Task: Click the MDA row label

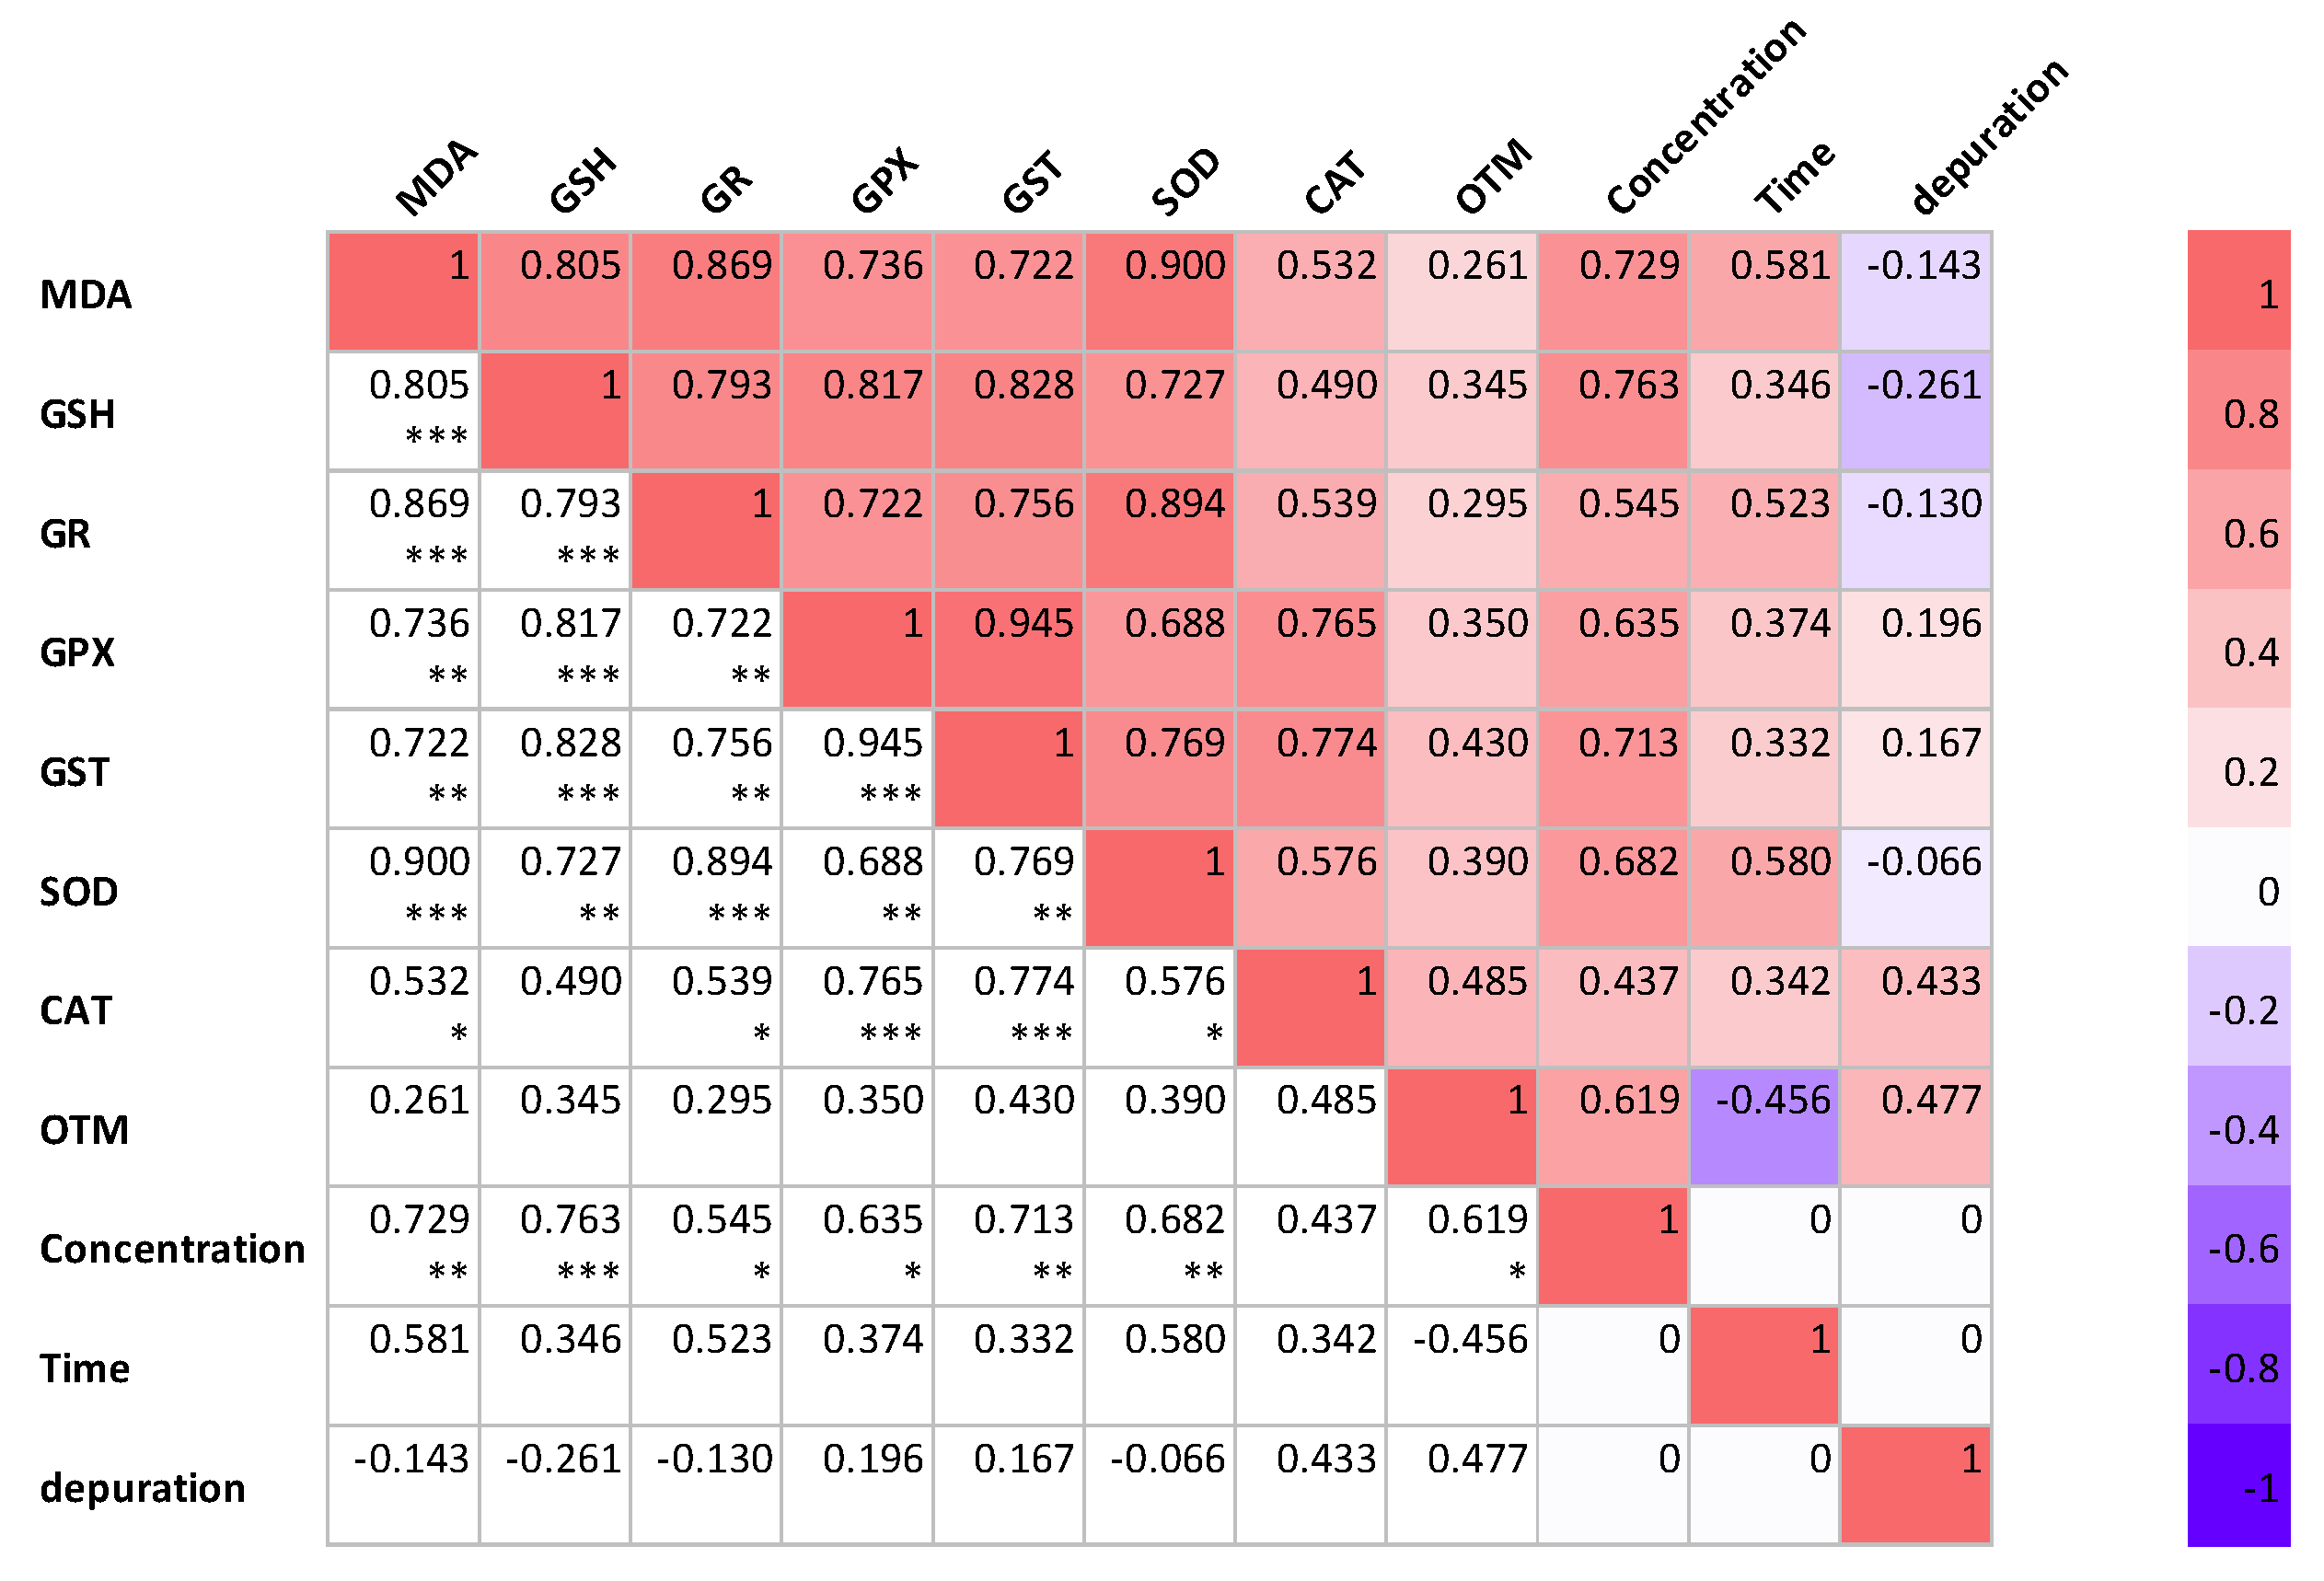Action: [86, 295]
